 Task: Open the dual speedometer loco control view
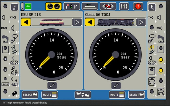point(54,6)
